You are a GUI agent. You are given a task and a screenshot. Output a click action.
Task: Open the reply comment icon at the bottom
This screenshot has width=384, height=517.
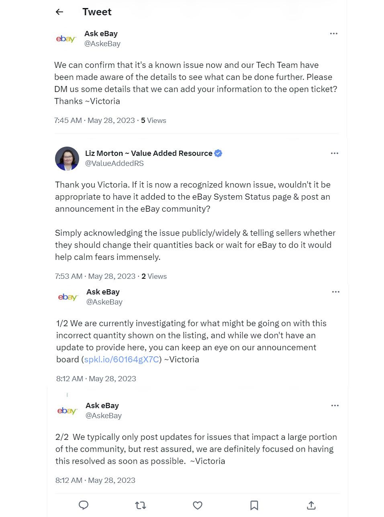pyautogui.click(x=84, y=505)
